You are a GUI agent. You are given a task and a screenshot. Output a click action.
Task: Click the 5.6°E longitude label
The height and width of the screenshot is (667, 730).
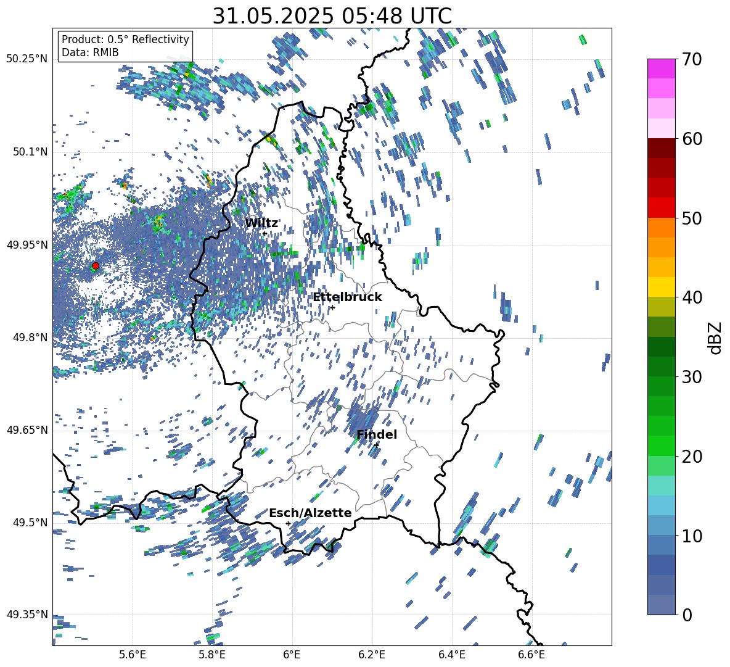(x=132, y=655)
